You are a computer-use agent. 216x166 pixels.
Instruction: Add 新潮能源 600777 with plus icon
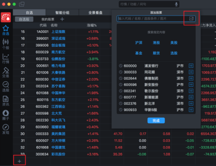pos(191,97)
